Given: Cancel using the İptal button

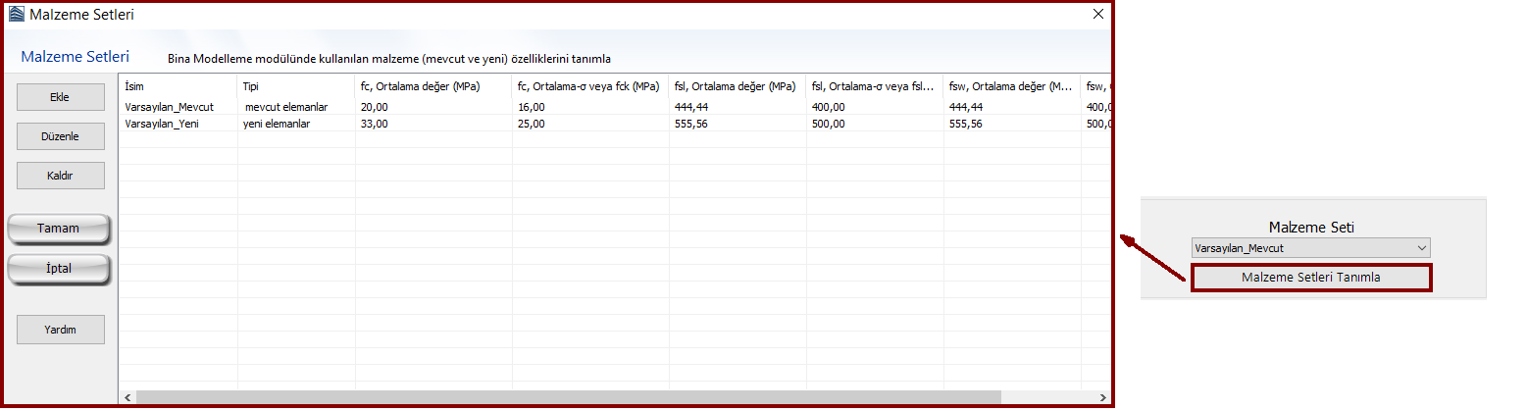Looking at the screenshot, I should (x=59, y=268).
